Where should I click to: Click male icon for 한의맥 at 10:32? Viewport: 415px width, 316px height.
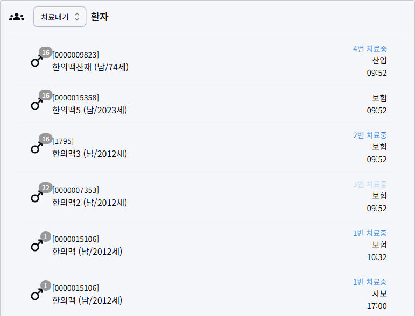[x=36, y=246]
